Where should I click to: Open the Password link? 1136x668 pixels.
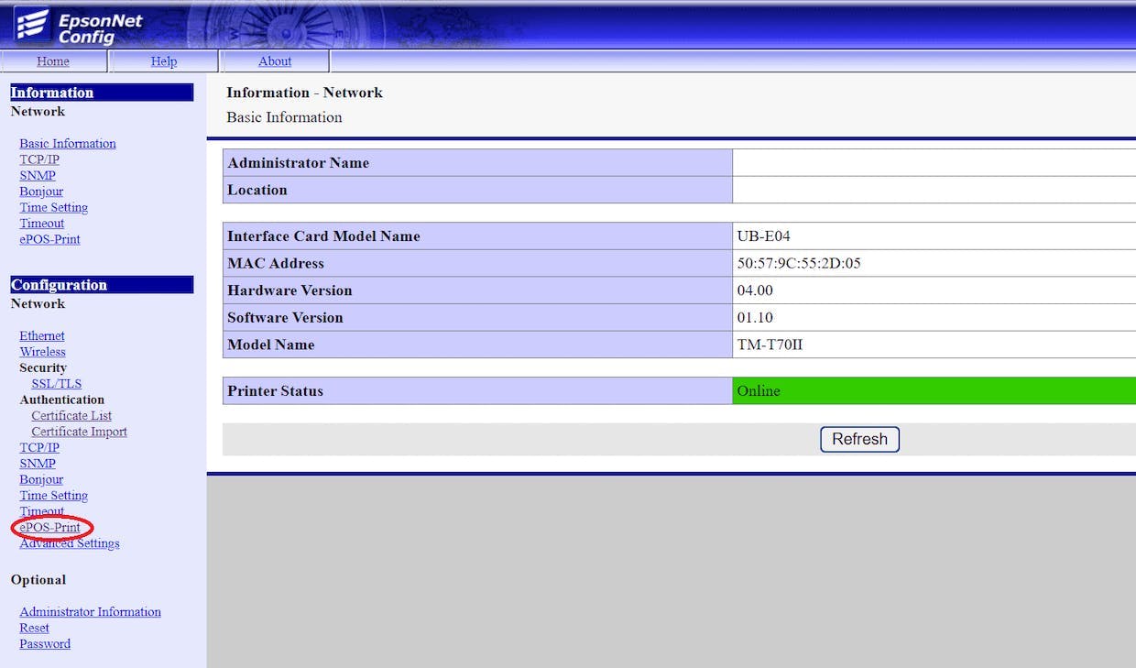[x=45, y=644]
